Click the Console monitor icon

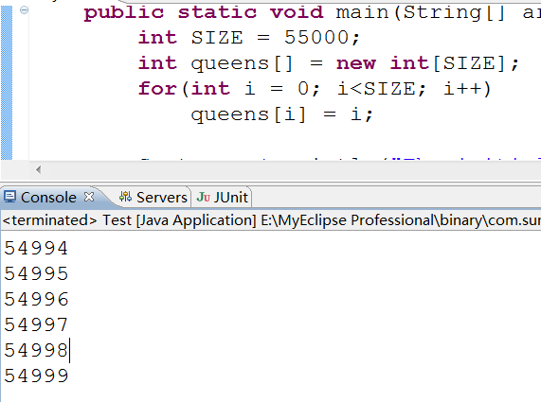click(x=9, y=197)
